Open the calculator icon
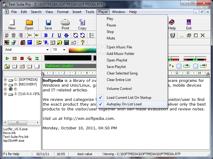This screenshot has height=159, width=213. coord(66,42)
